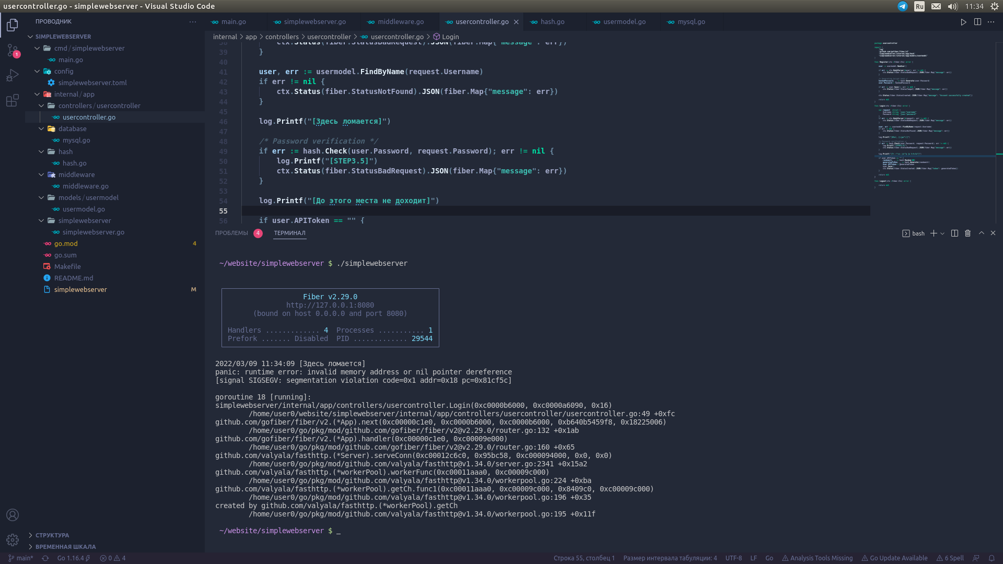Maximize the terminal panel with chevron
This screenshot has height=564, width=1003.
coord(982,233)
